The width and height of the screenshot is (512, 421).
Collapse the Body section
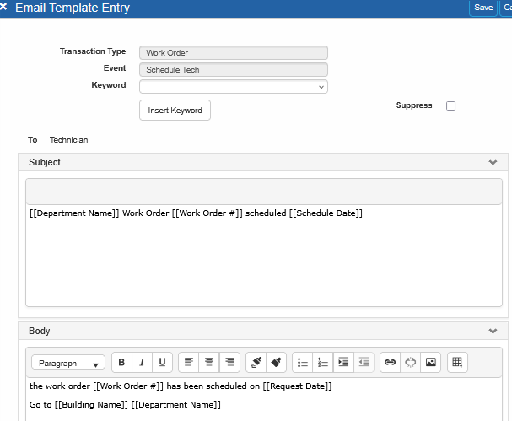pos(493,332)
